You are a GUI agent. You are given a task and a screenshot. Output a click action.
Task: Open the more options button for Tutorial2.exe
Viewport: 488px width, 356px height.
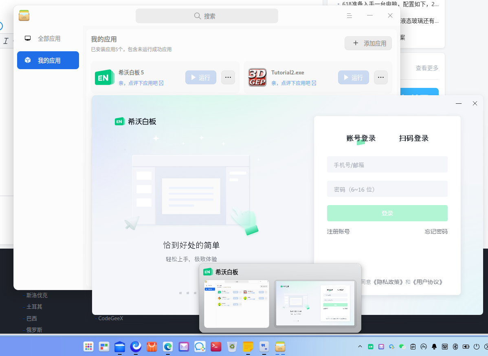381,77
